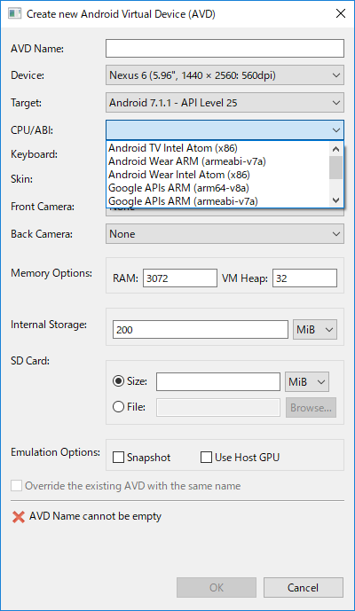
Task: Click the CPU/ABI list scroll up arrow
Action: point(335,148)
